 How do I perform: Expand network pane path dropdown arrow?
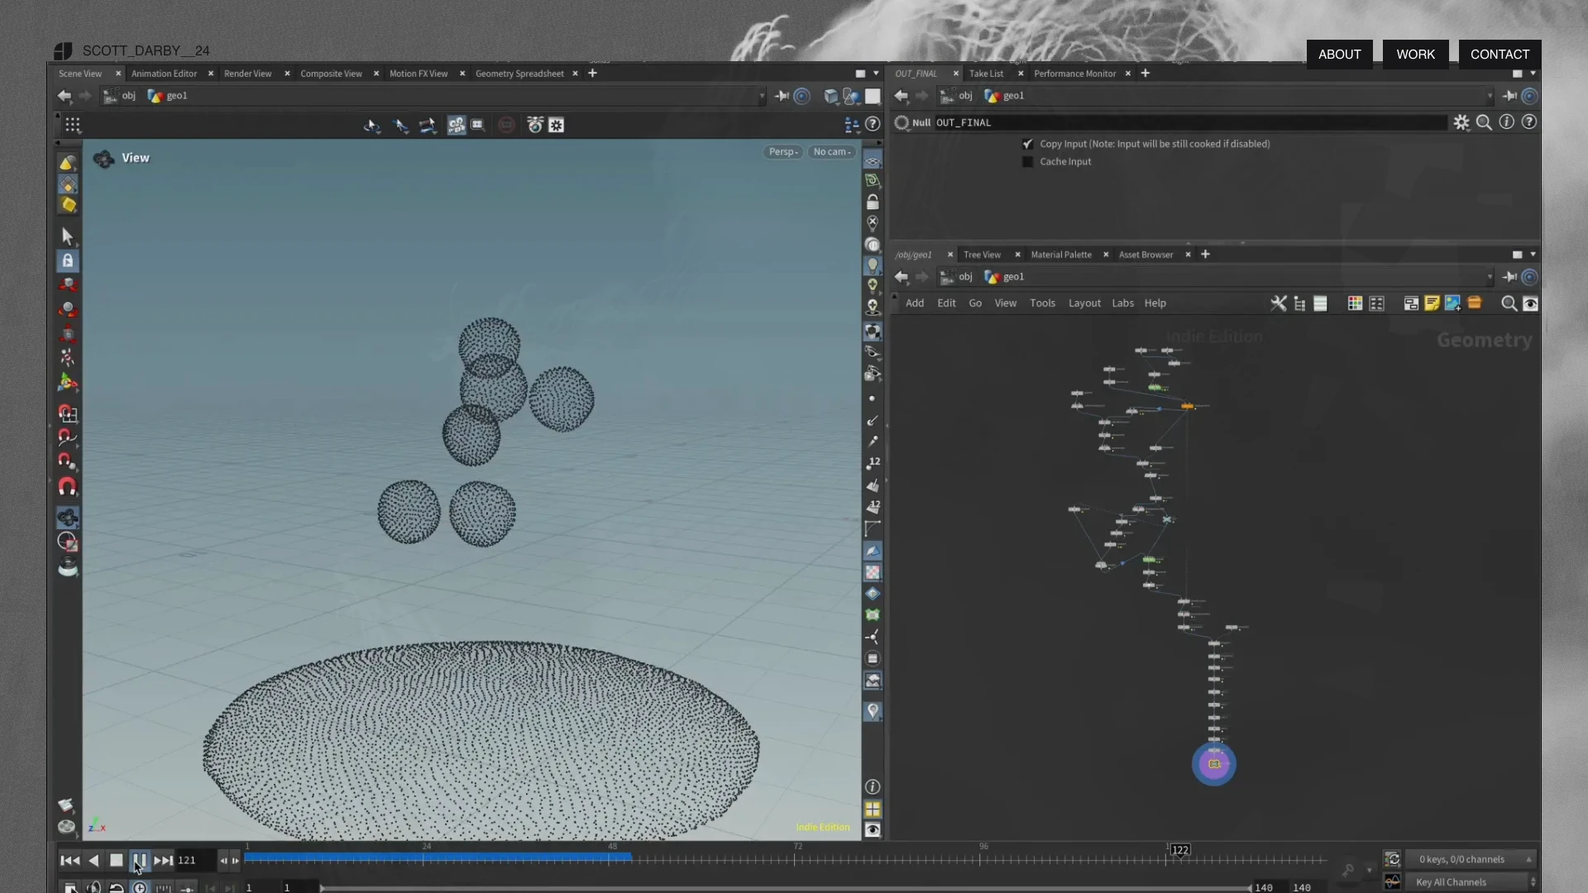(x=1490, y=277)
